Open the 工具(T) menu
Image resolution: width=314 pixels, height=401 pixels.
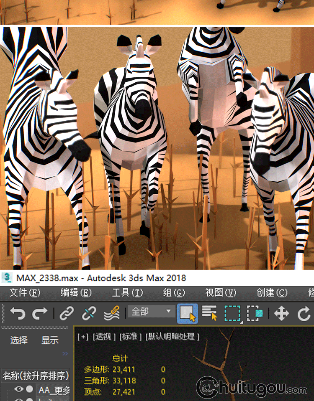pyautogui.click(x=127, y=292)
